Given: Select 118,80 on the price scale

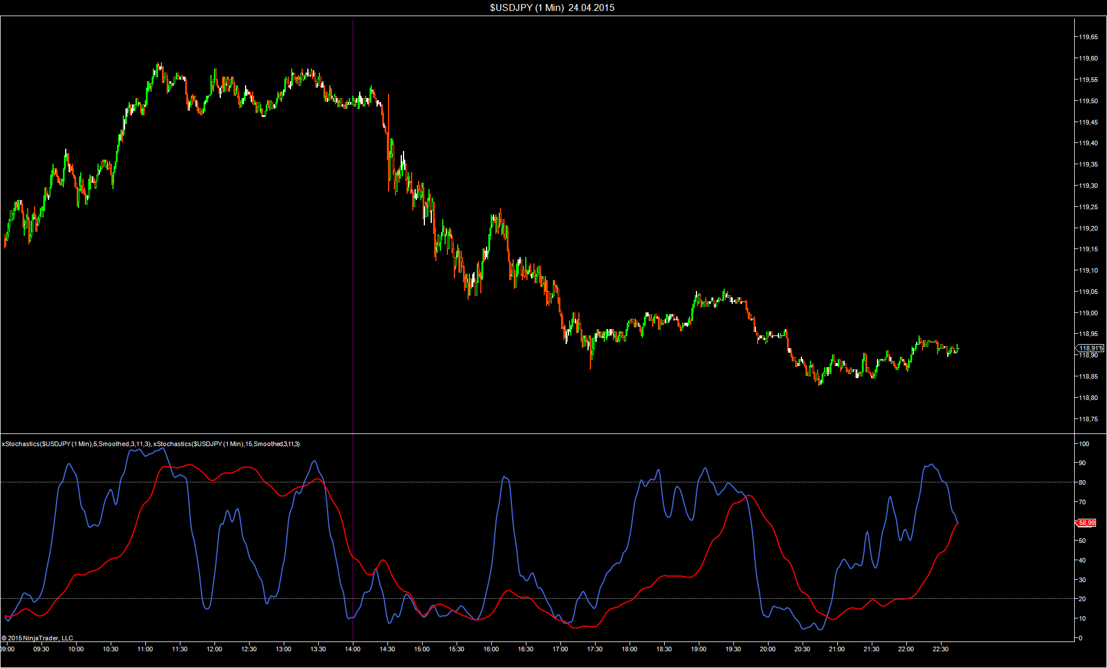Looking at the screenshot, I should 1089,398.
